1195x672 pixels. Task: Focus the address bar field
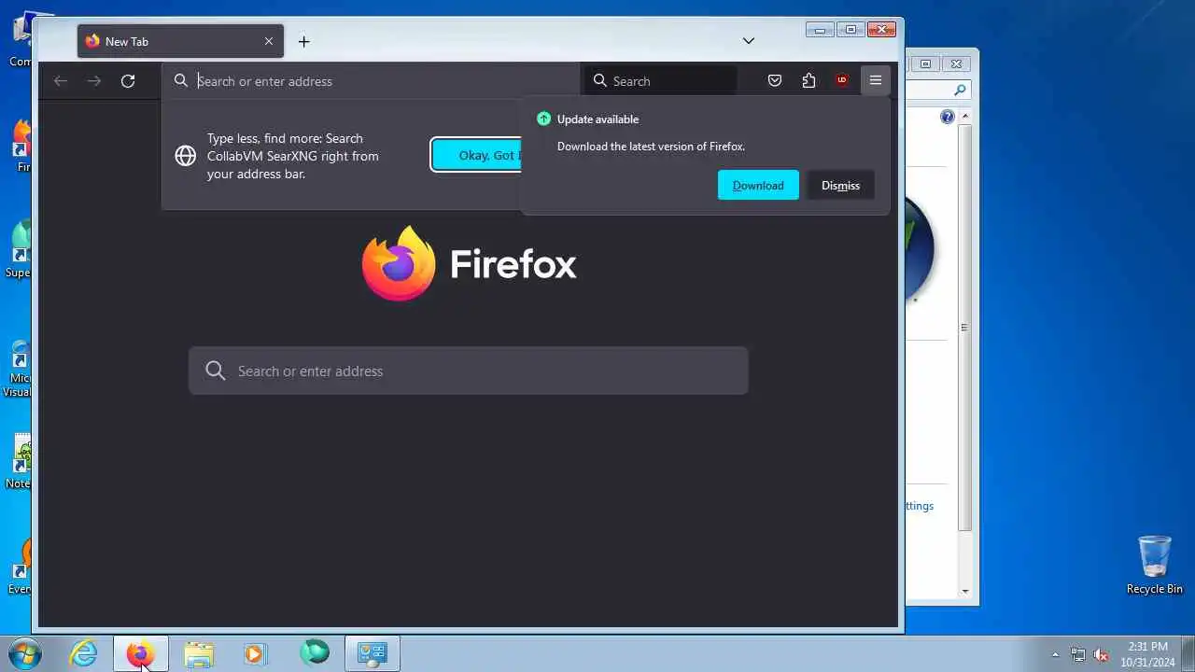tap(371, 81)
